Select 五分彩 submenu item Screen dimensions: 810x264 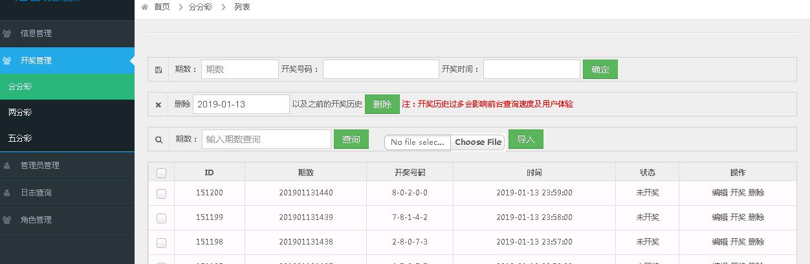coord(67,138)
